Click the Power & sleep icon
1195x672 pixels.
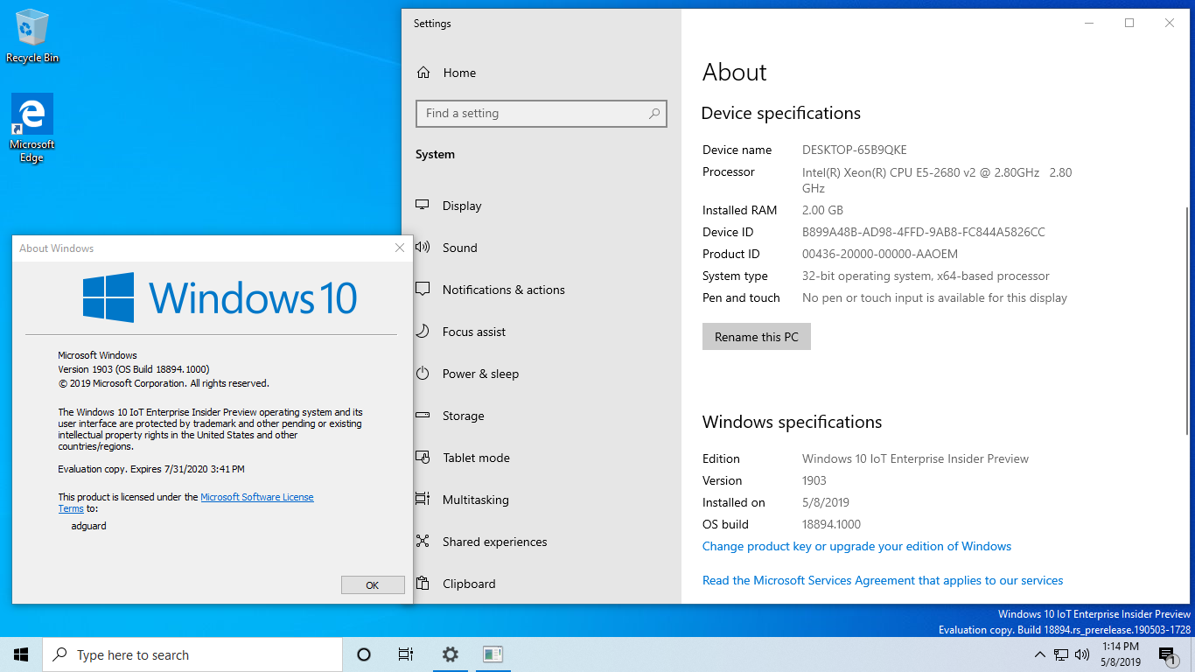click(423, 374)
